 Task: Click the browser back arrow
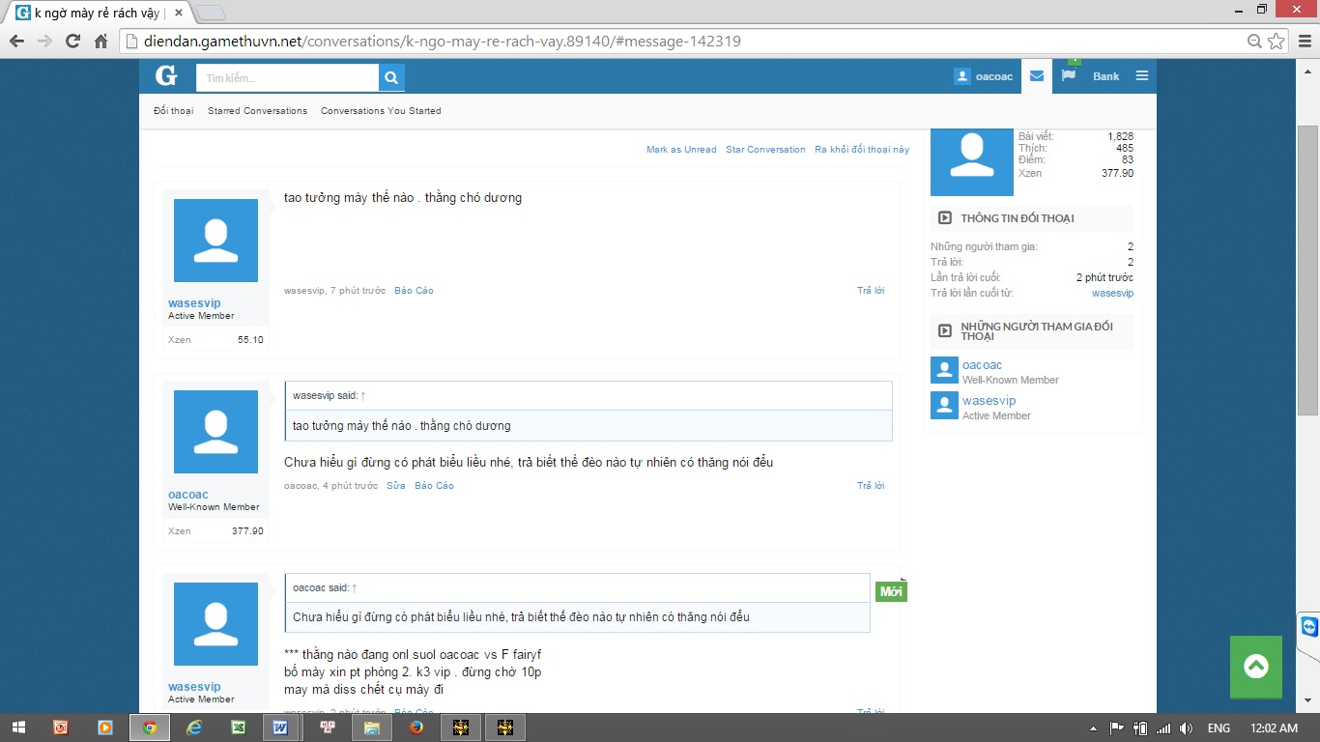click(x=16, y=42)
